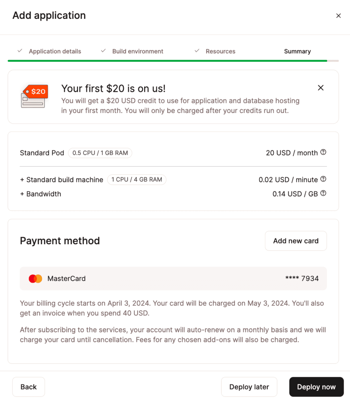Click the checkmark beside Application details
This screenshot has width=350, height=402.
(19, 51)
